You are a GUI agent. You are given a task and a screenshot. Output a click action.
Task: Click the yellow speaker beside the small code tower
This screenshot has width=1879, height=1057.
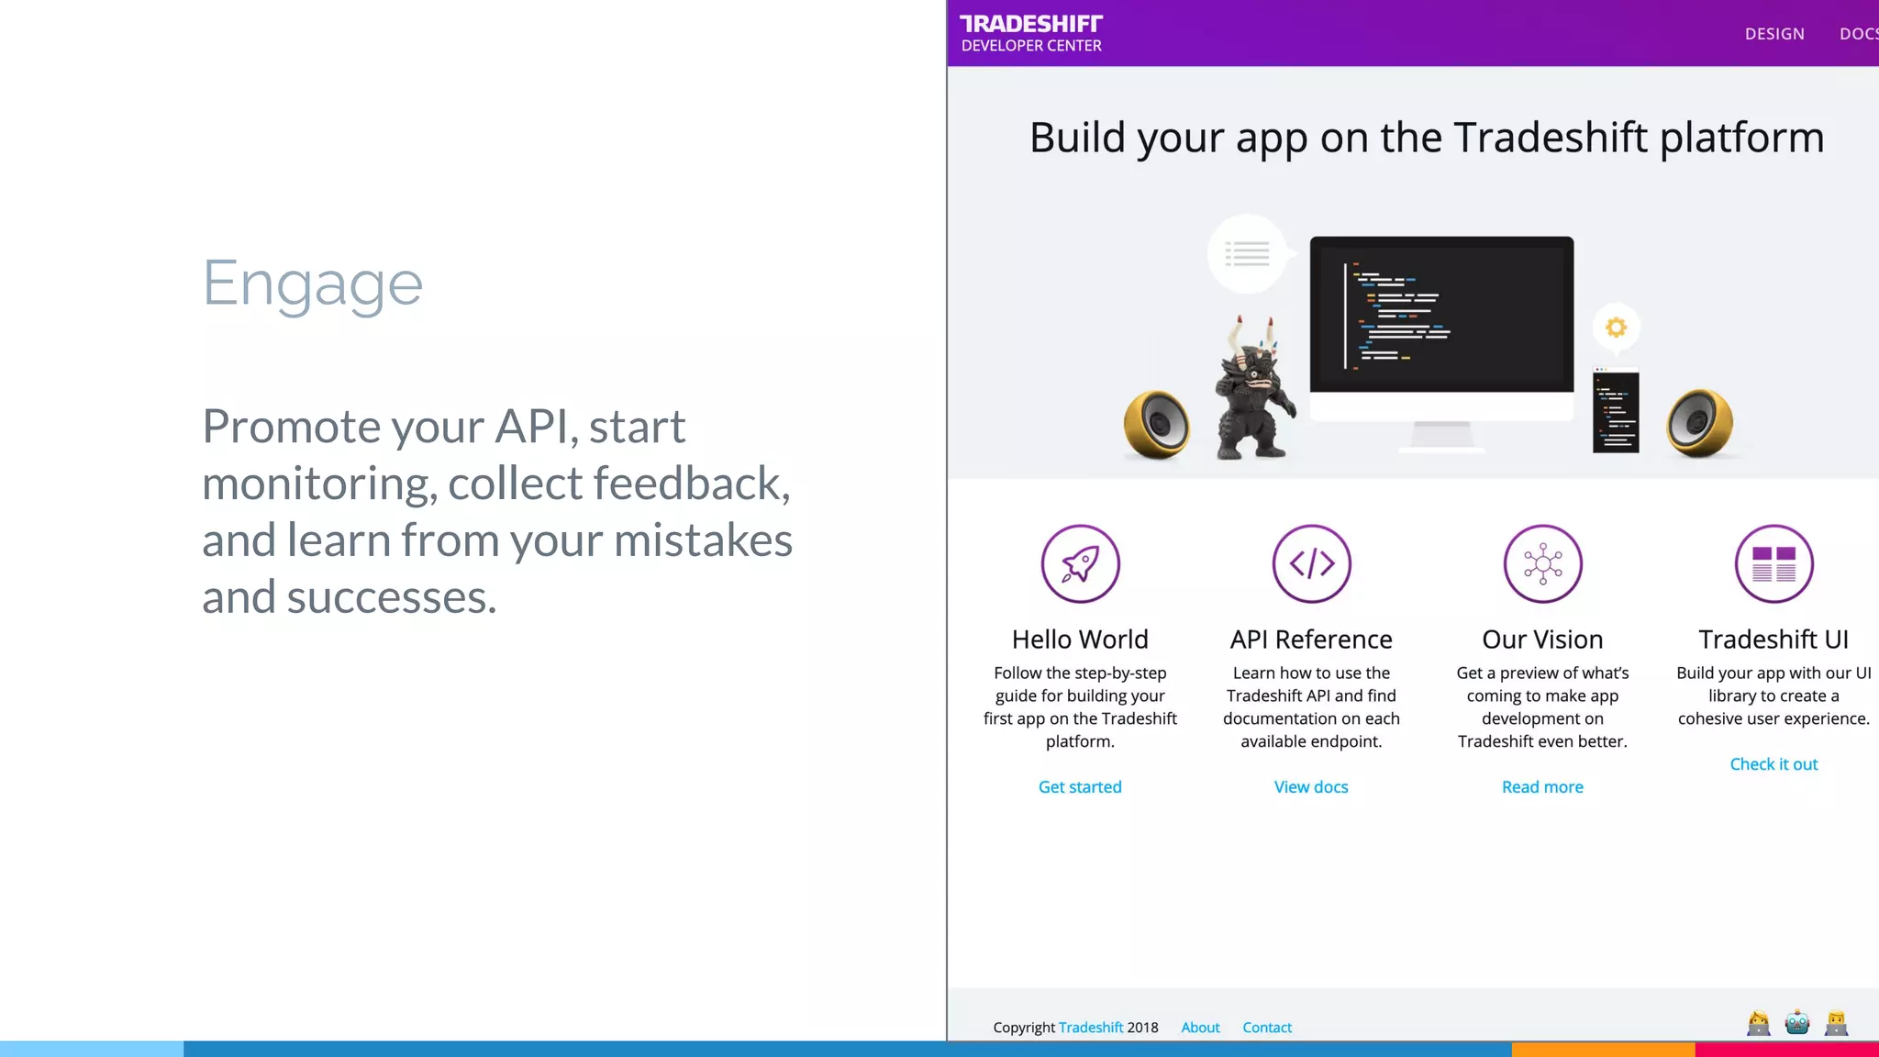(x=1700, y=423)
